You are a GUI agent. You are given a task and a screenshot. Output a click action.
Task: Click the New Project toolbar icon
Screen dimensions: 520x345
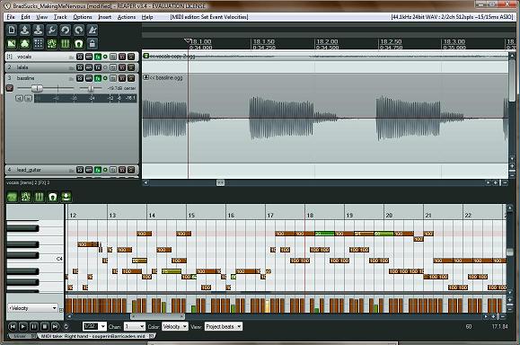click(x=12, y=31)
